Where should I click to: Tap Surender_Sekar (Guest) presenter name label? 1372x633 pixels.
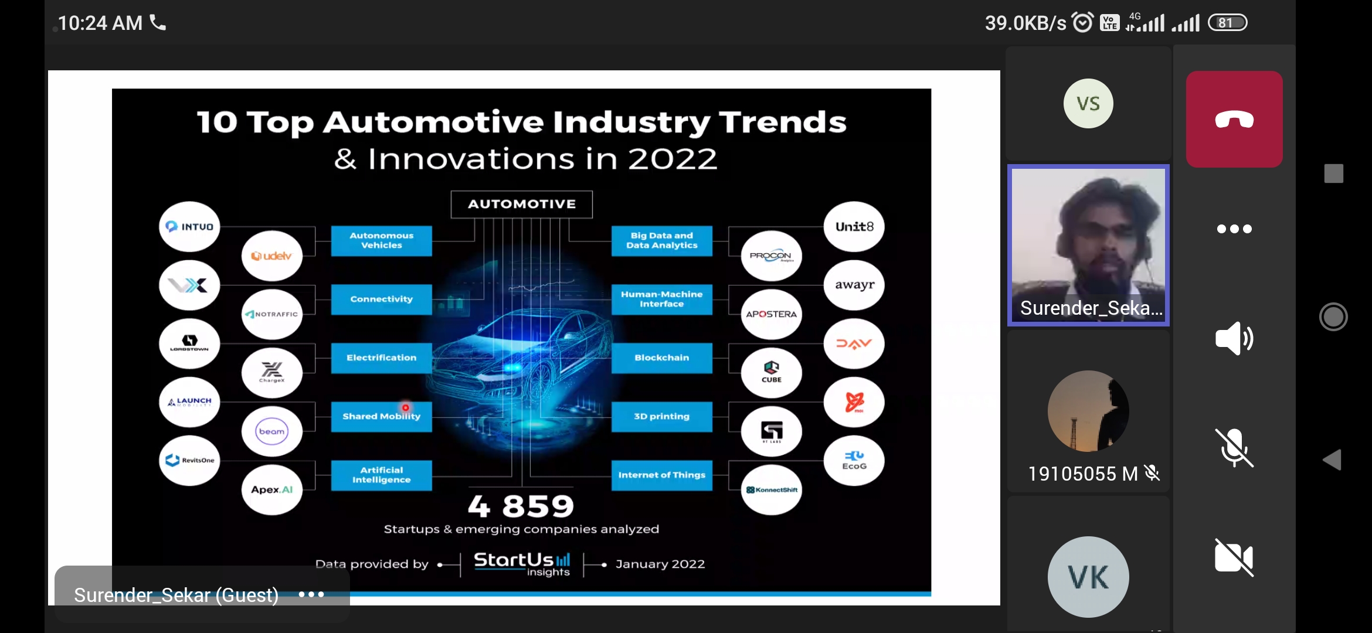point(176,595)
